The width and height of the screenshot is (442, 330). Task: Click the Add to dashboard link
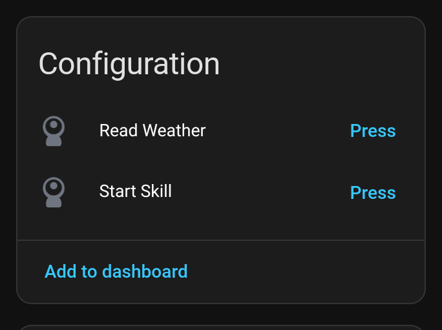[116, 271]
